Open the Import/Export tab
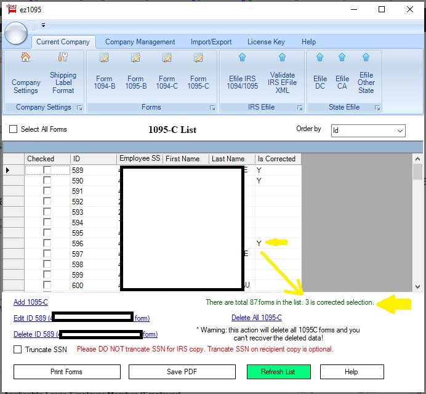 (211, 42)
